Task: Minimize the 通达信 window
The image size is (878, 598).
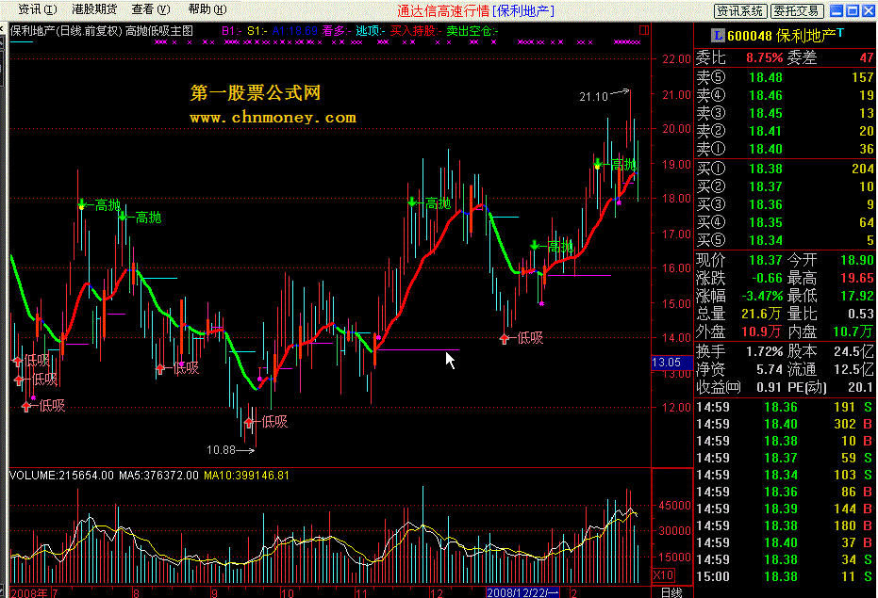Action: pos(837,10)
